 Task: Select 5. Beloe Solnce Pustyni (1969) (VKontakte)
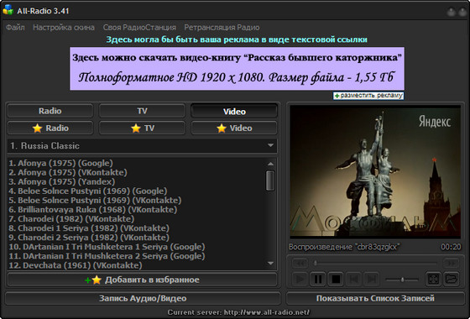click(95, 201)
